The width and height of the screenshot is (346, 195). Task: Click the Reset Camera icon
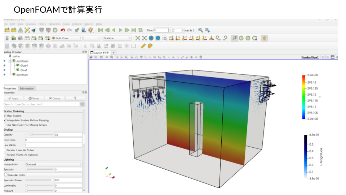pyautogui.click(x=138, y=38)
